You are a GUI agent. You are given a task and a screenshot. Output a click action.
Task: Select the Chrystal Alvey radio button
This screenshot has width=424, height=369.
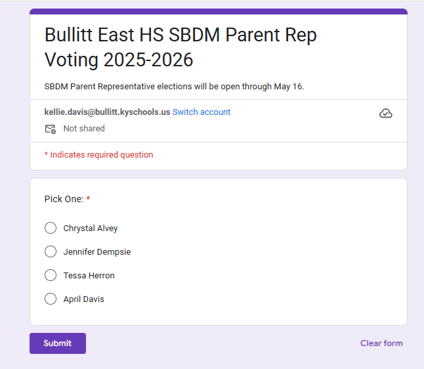pyautogui.click(x=51, y=228)
